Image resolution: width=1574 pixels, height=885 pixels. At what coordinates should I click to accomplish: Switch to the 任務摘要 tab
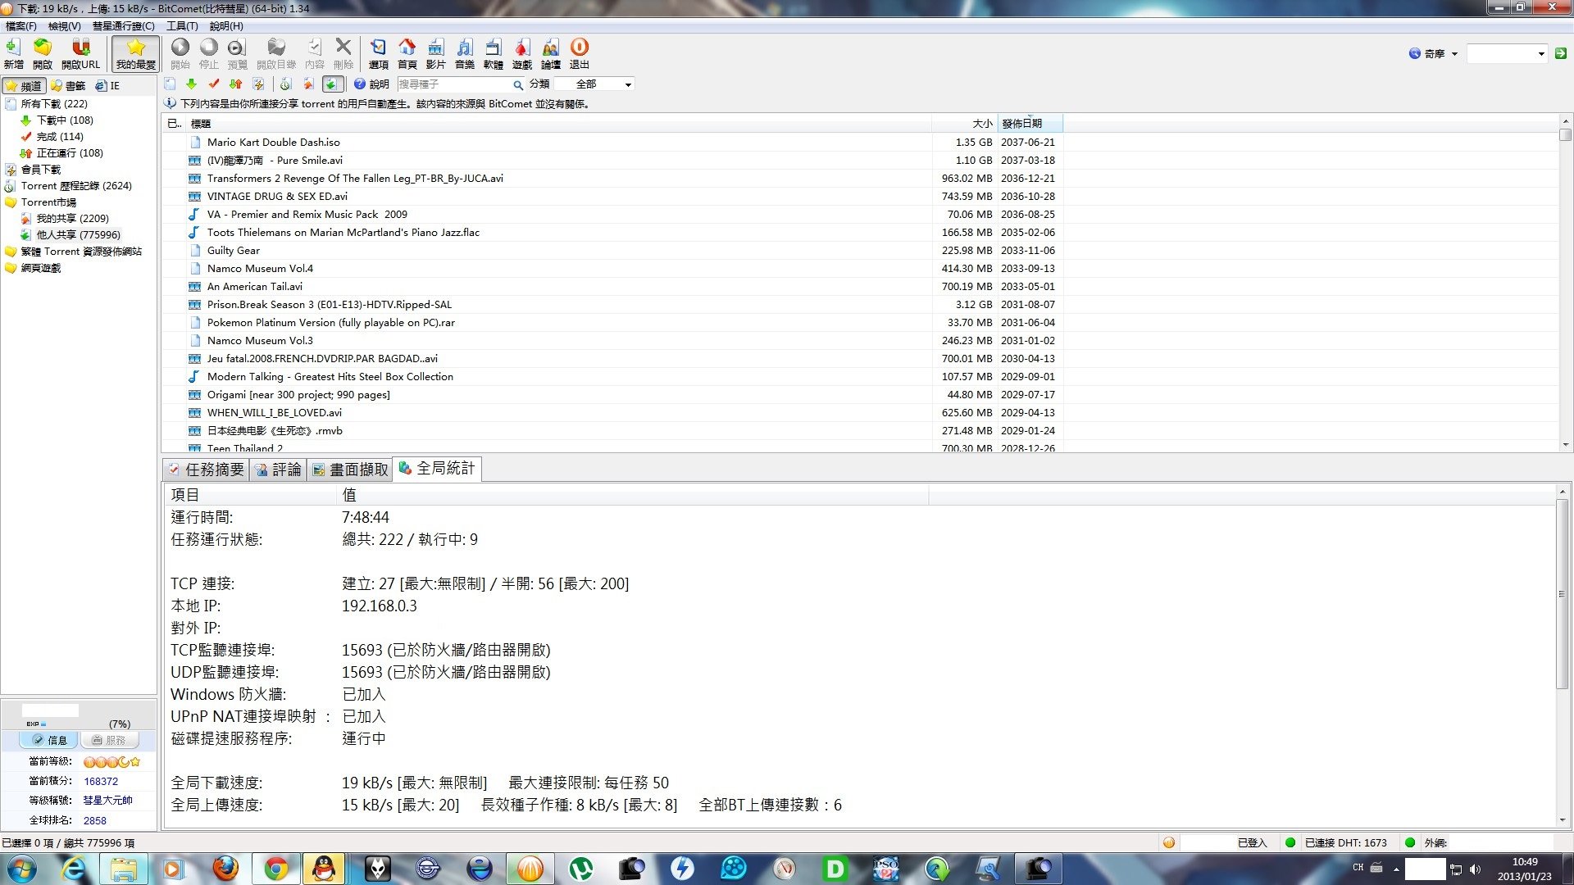pos(206,470)
